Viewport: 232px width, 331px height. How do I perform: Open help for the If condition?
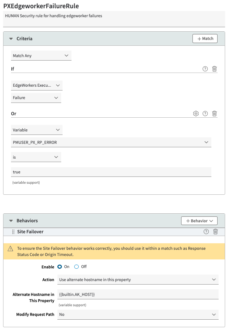(205, 69)
